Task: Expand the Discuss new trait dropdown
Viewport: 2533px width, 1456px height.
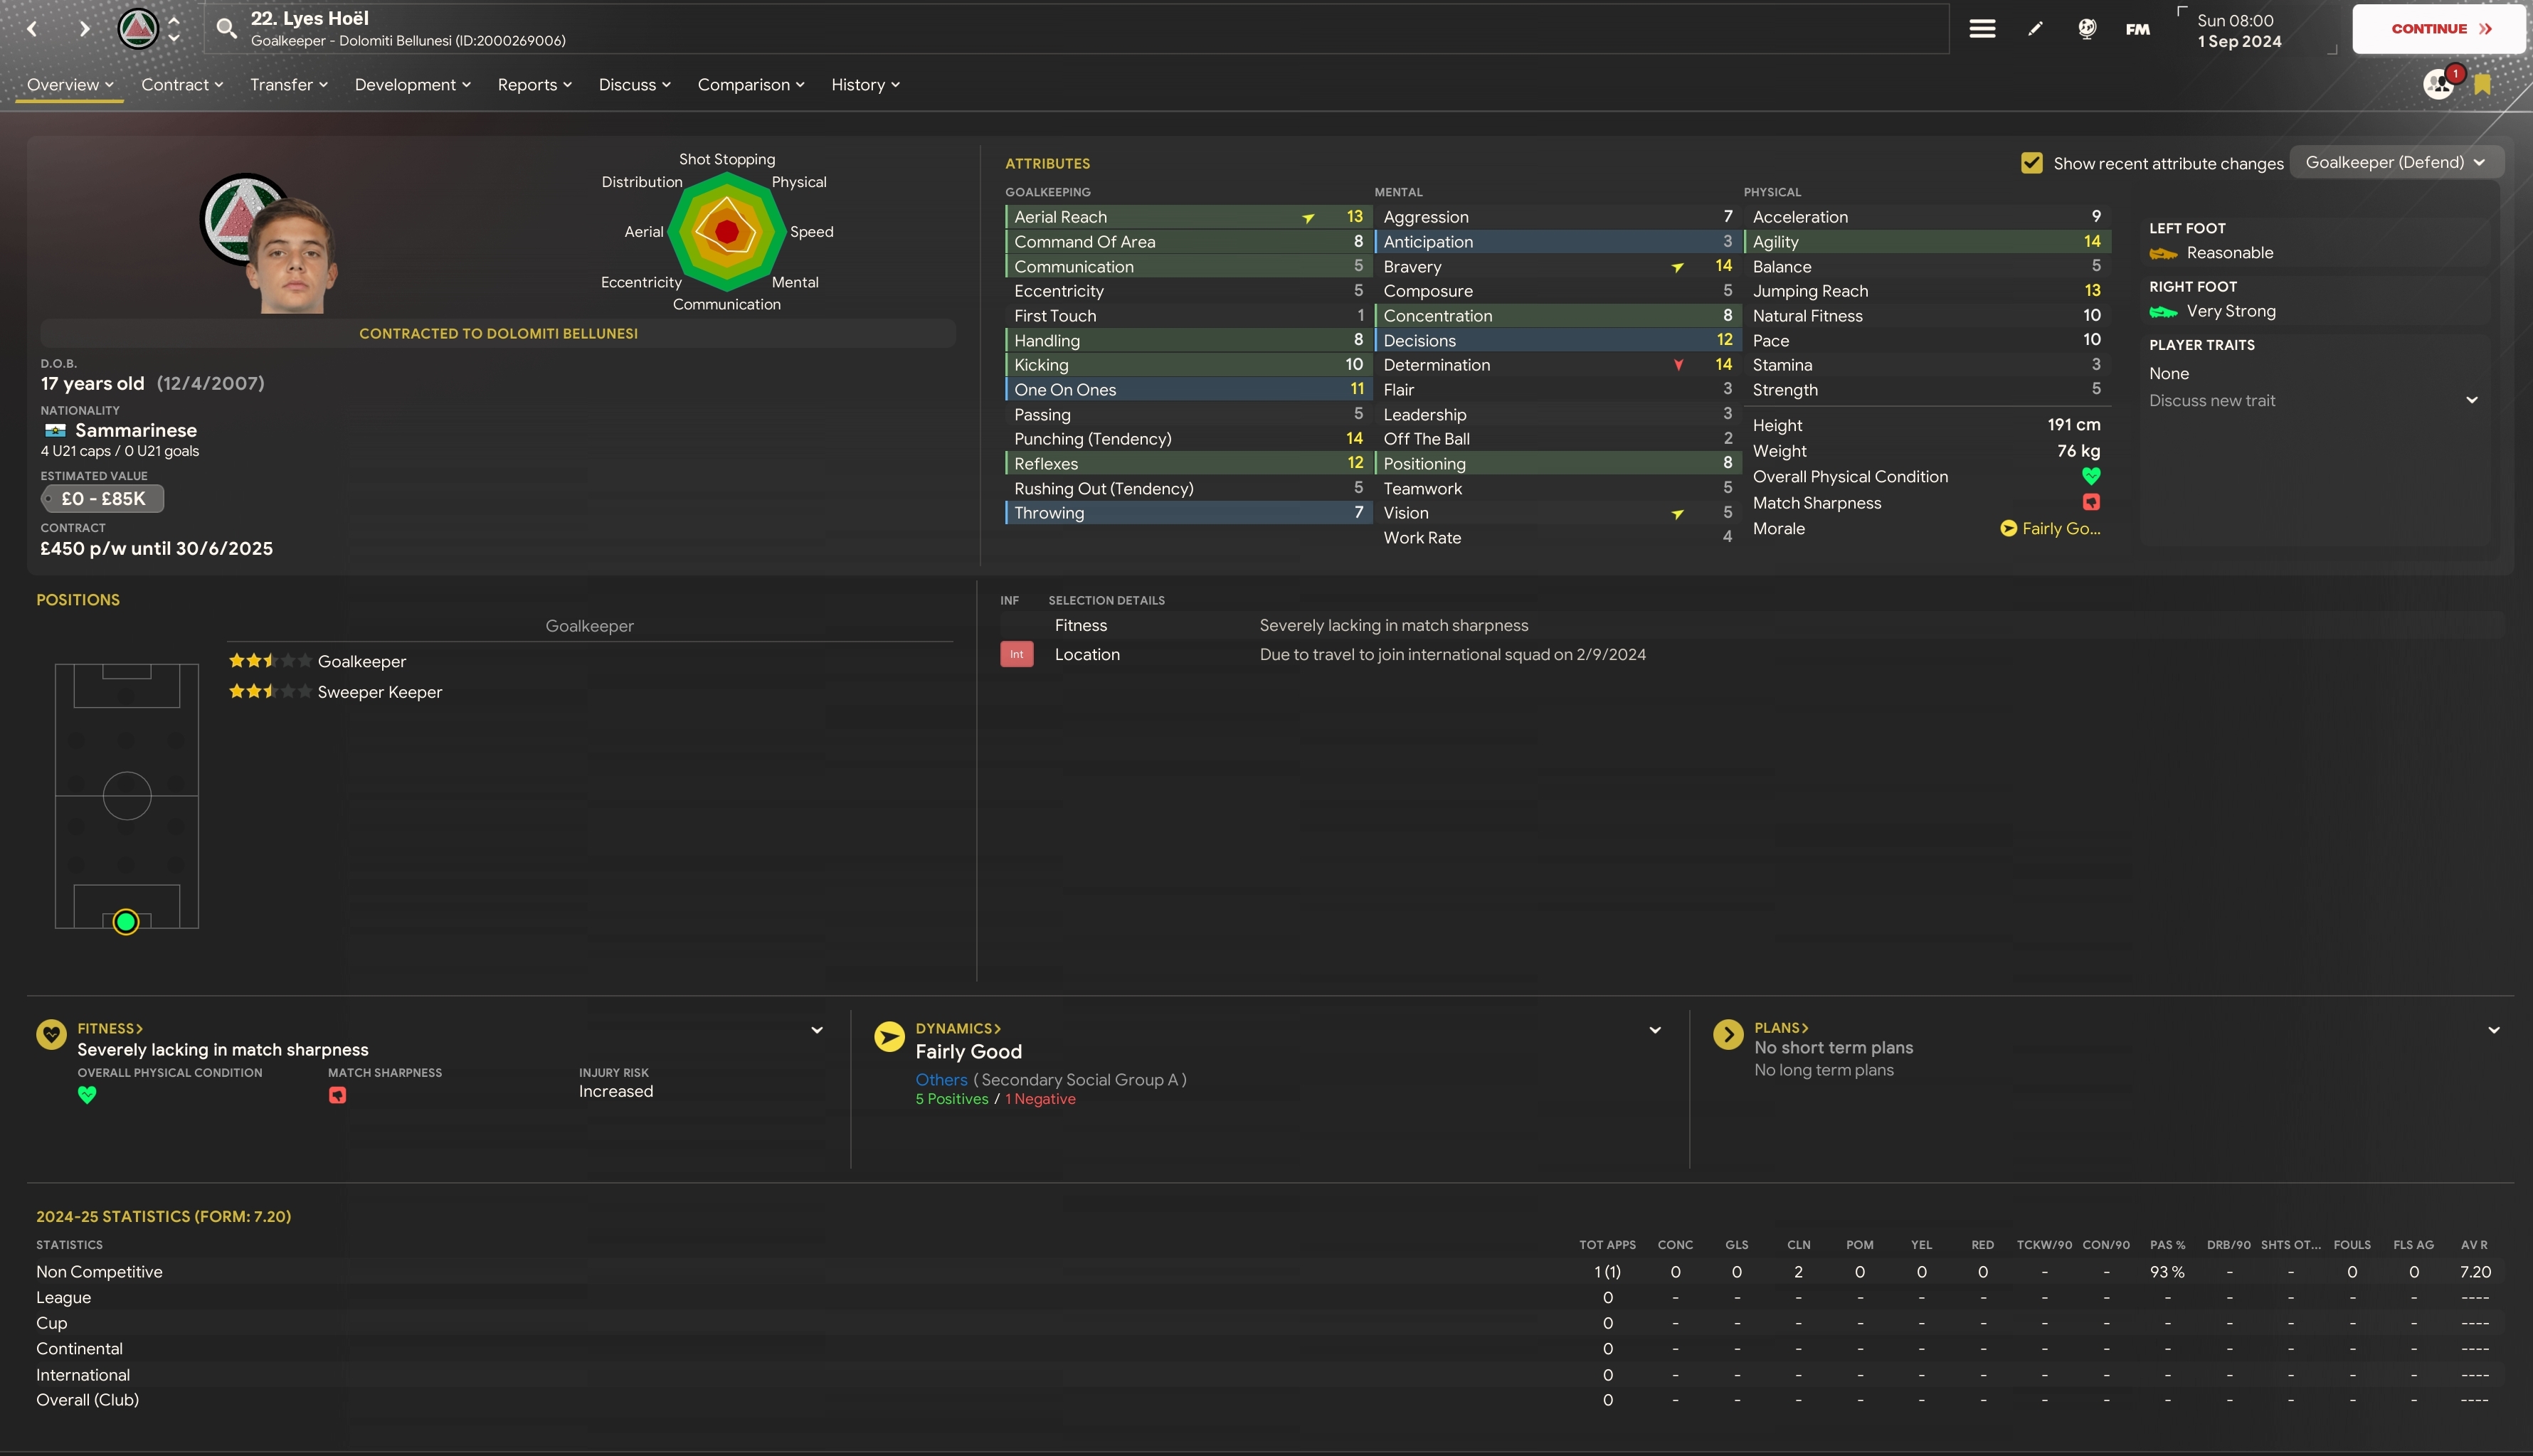Action: tap(2471, 400)
